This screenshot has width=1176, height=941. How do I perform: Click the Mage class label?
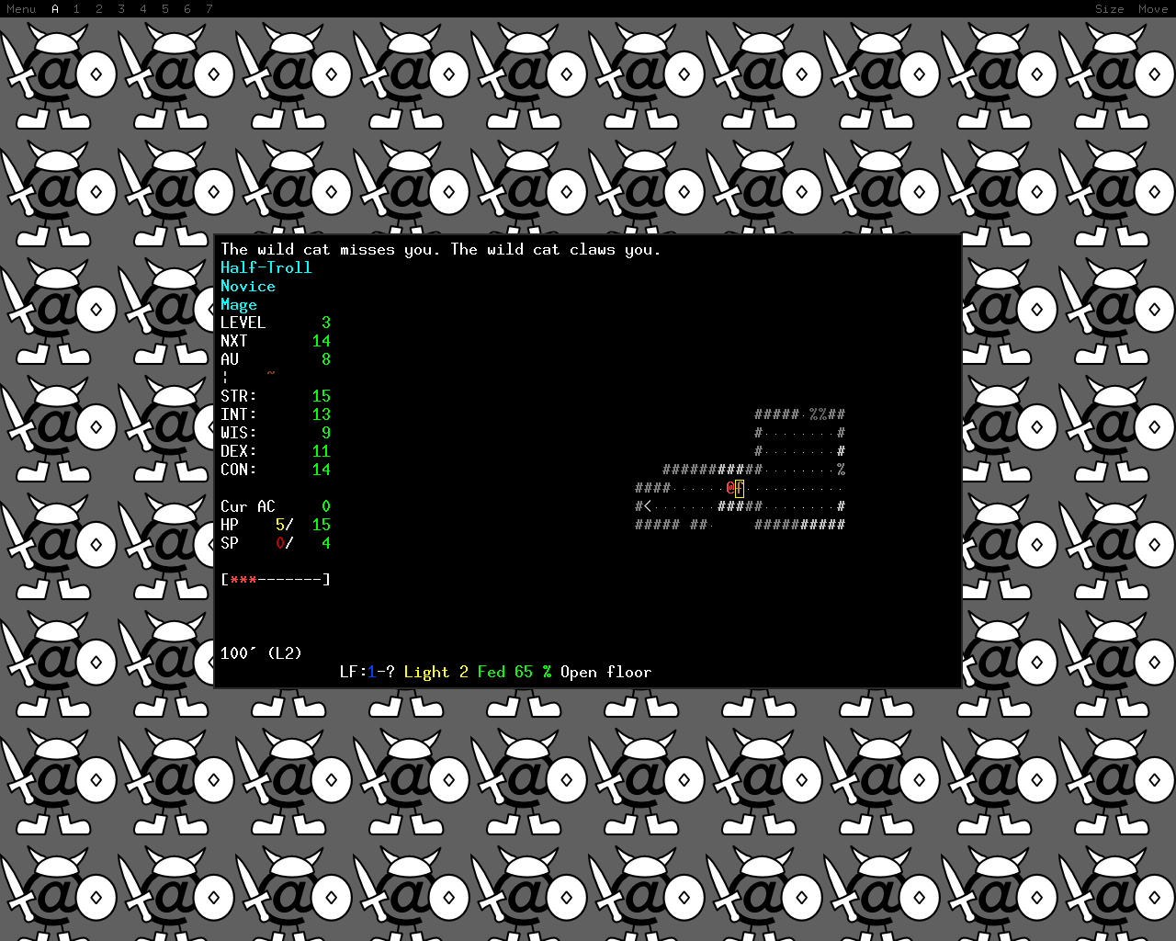coord(239,304)
